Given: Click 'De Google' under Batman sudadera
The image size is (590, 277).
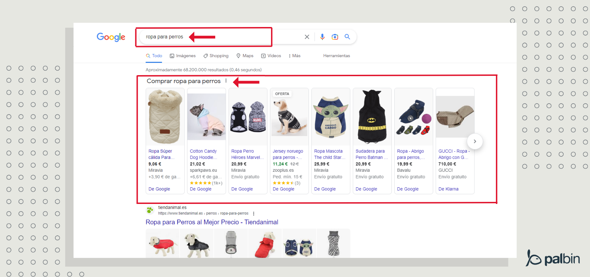Looking at the screenshot, I should (x=366, y=189).
